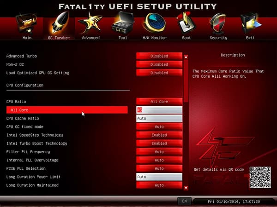Viewport: 277px width, 207px height.
Task: Click the All Core ratio input field
Action: tap(159, 110)
